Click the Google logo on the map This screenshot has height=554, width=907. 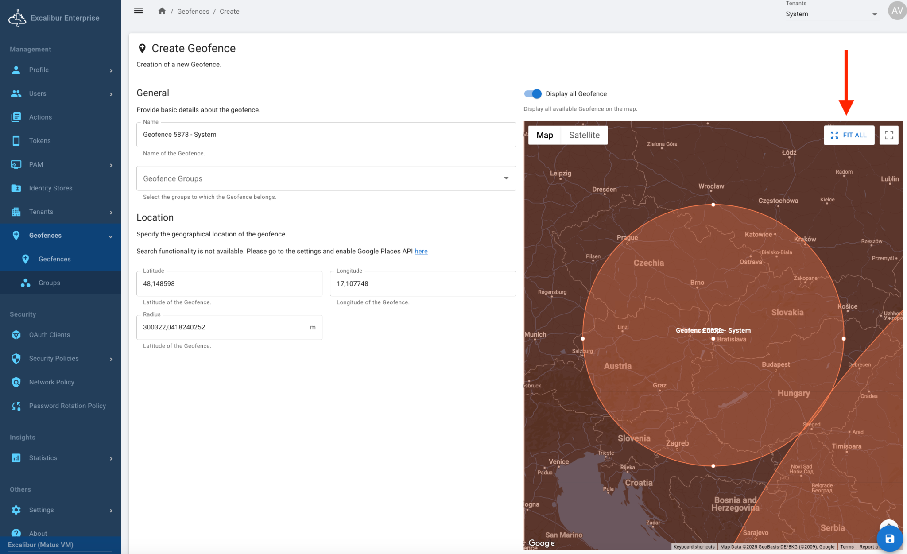point(541,543)
